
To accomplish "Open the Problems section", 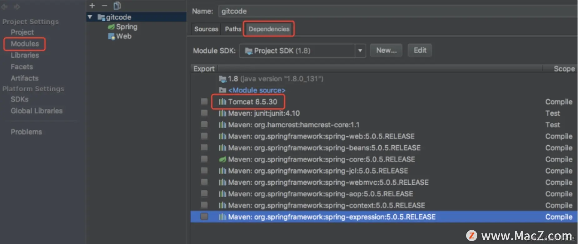I will 26,132.
